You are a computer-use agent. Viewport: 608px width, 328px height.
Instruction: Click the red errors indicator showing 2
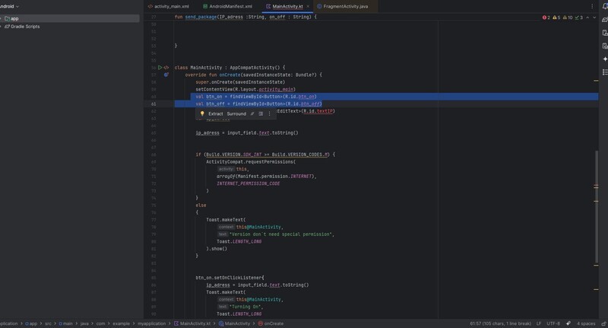(546, 18)
